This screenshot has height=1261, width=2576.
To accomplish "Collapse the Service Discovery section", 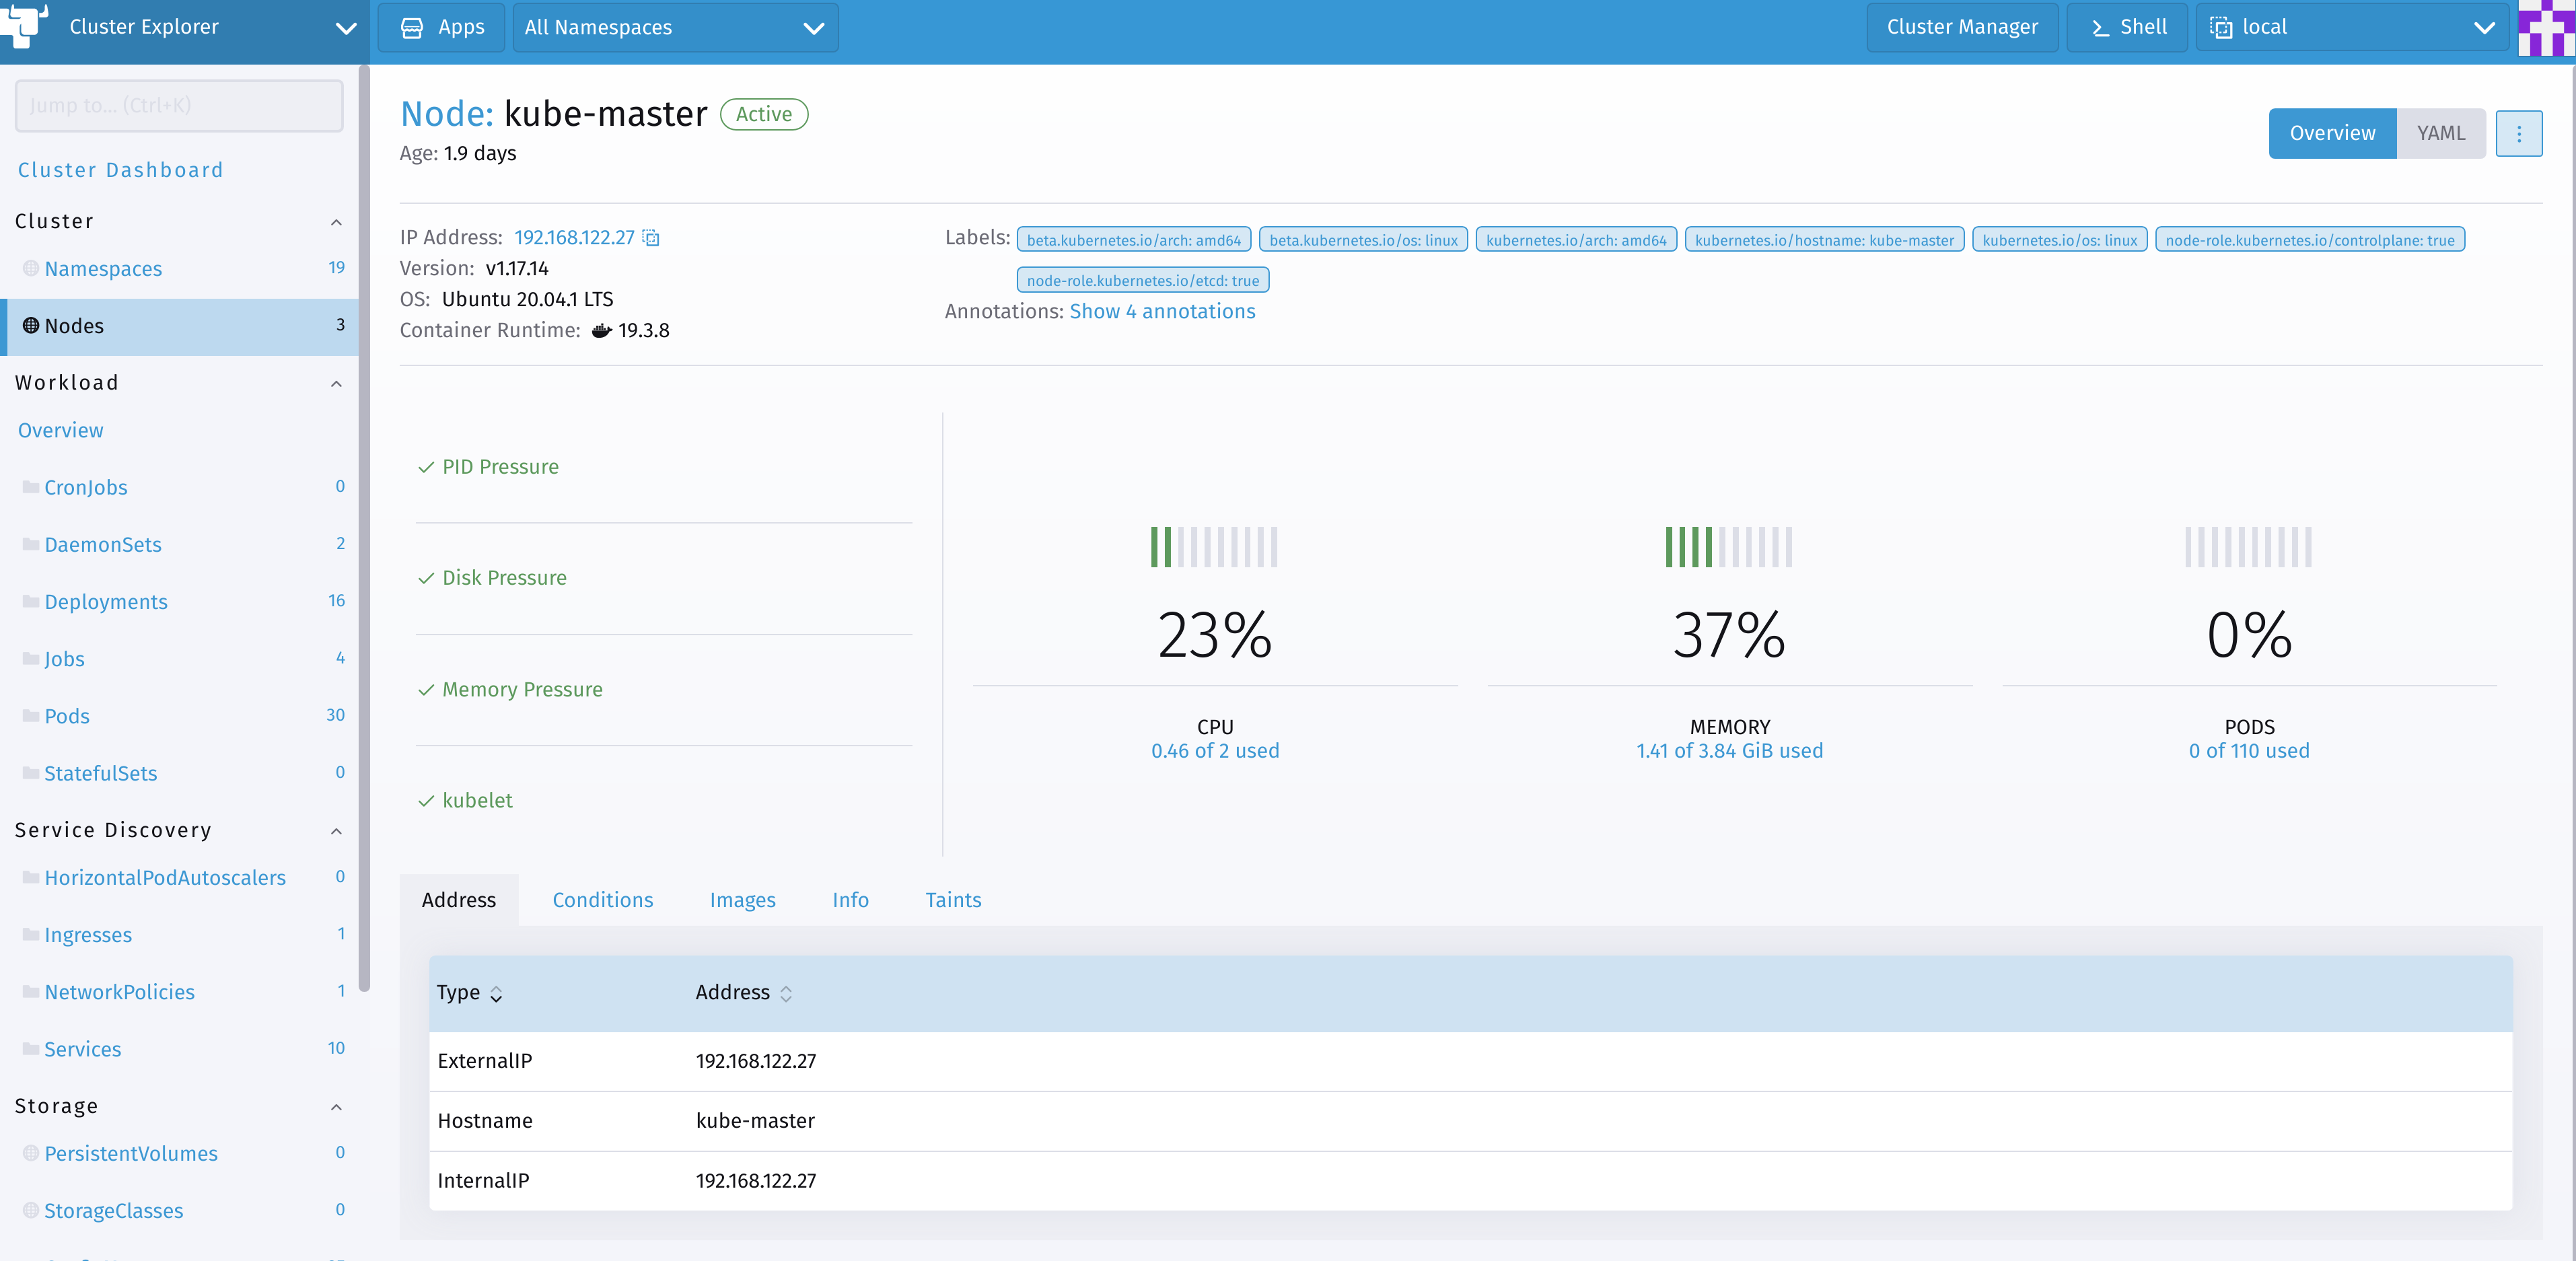I will coord(336,831).
